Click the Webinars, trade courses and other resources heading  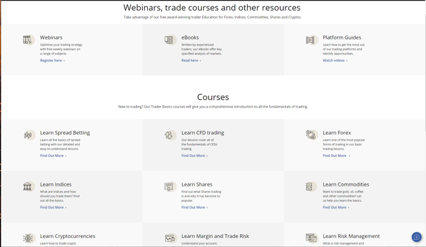pos(212,8)
